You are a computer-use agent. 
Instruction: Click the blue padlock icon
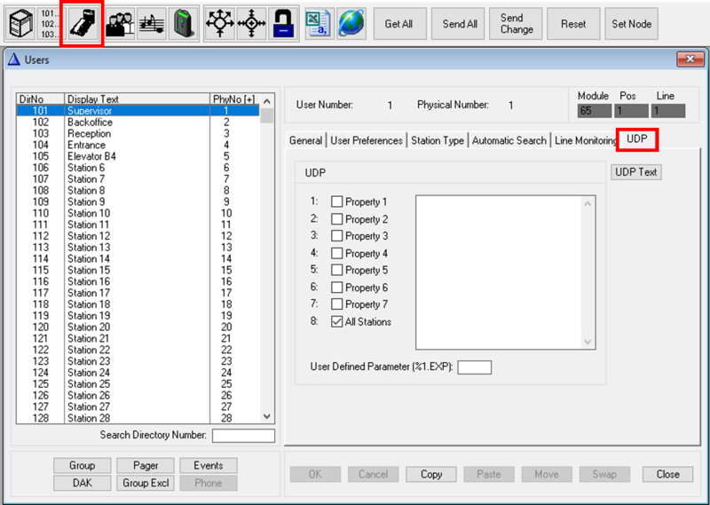(283, 23)
